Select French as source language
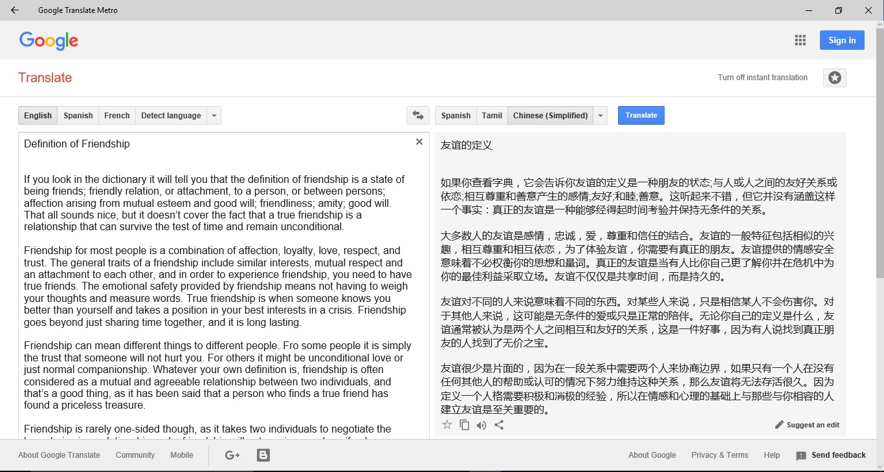 tap(117, 116)
